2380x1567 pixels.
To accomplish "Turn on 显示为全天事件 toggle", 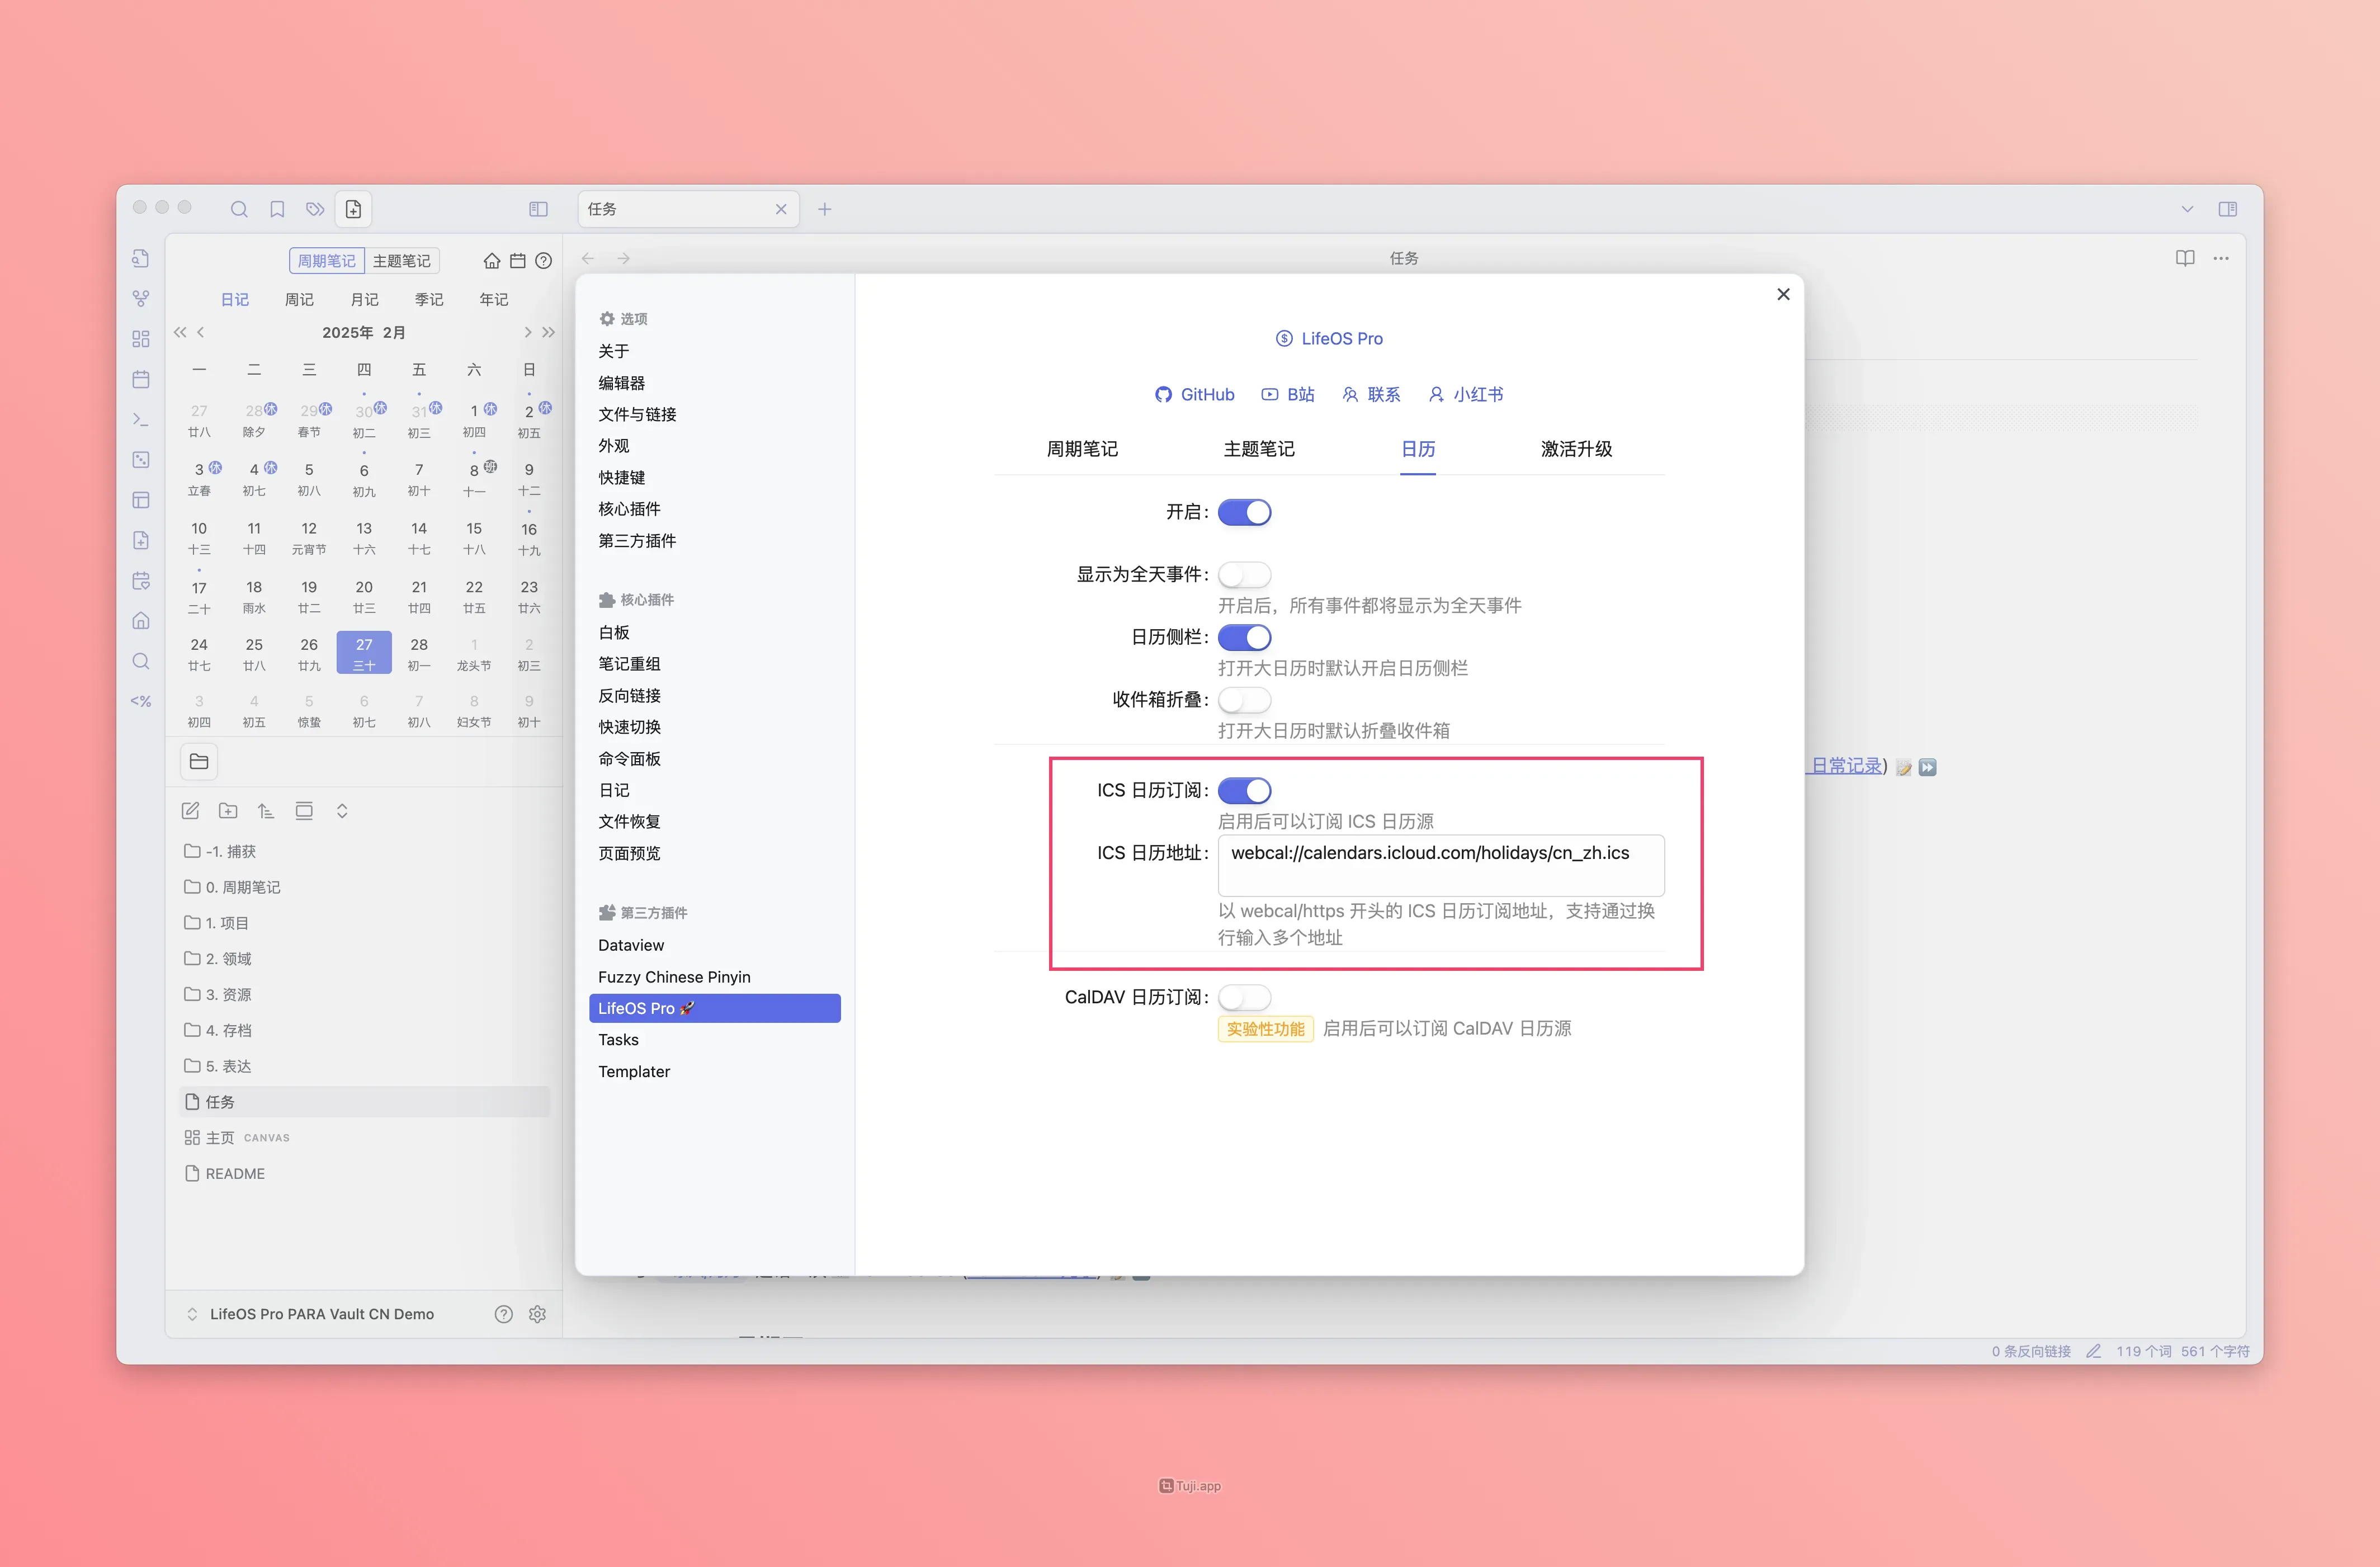I will point(1244,574).
